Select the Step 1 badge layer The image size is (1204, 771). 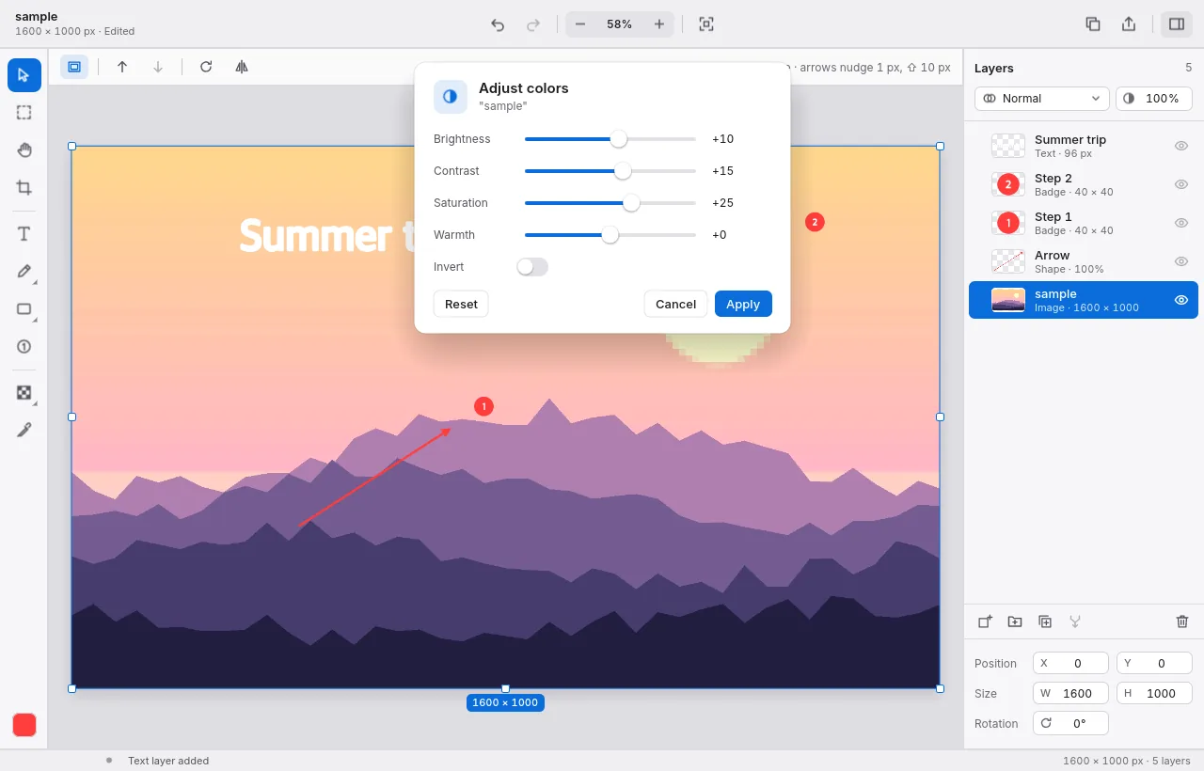click(x=1084, y=223)
